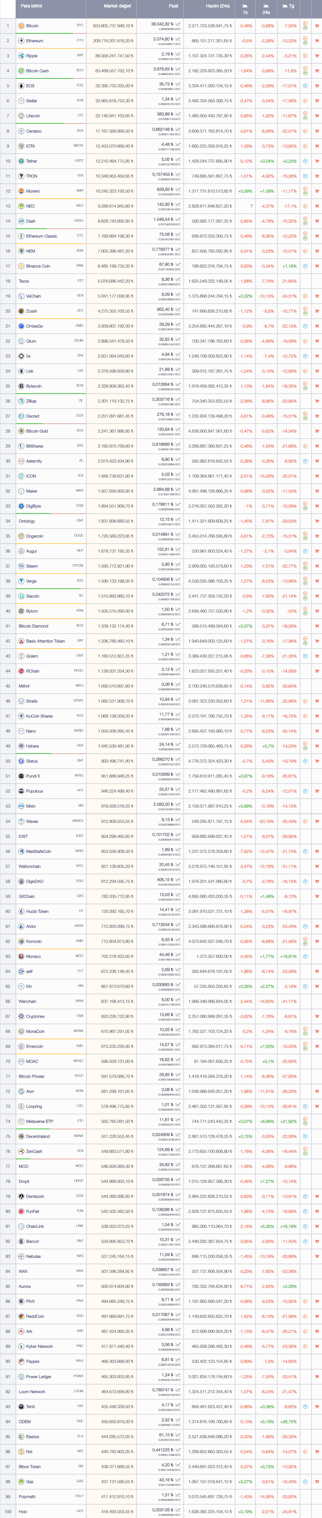Image resolution: width=322 pixels, height=1518 pixels.
Task: Click the NEM coin type icon
Action: point(305,251)
